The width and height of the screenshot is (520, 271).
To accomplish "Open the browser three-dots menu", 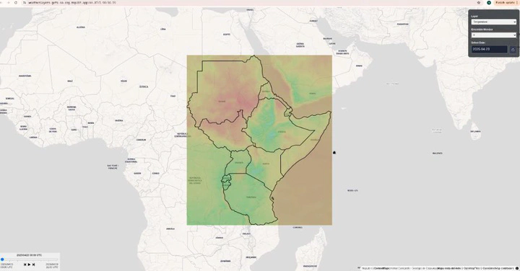I will tap(517, 3).
